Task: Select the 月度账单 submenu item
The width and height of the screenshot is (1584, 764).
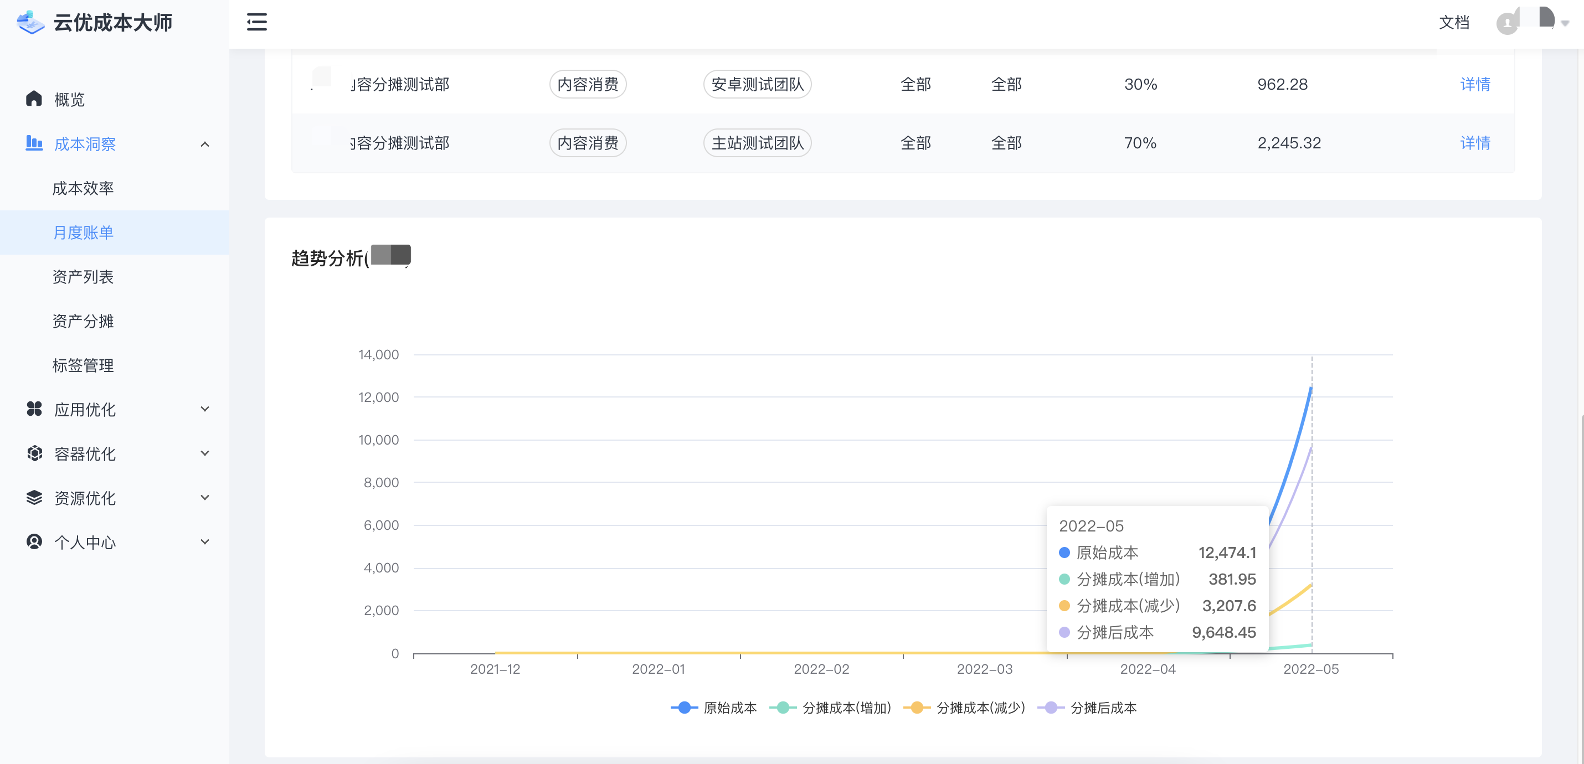Action: pos(115,233)
